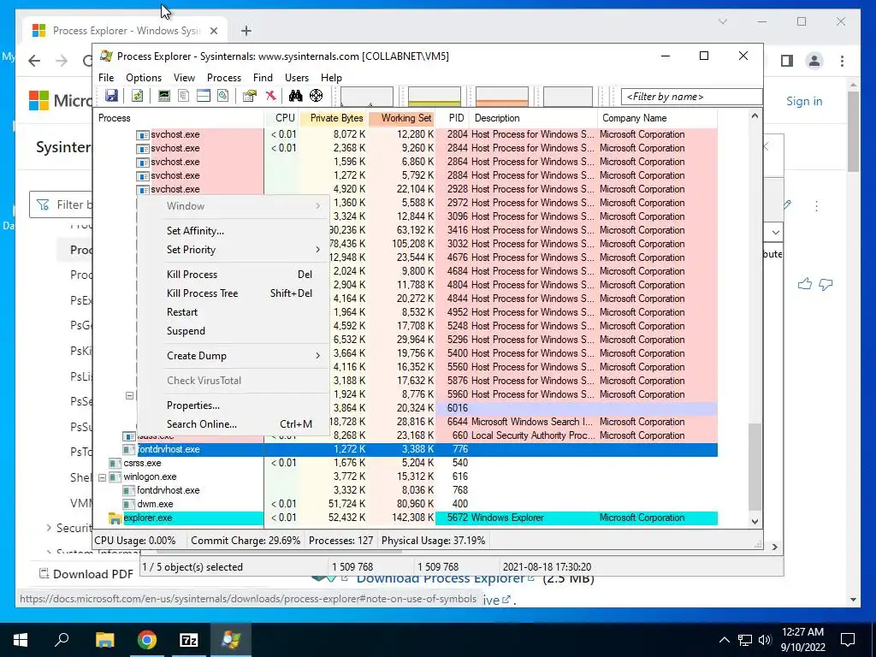Click the process list scrollbar up arrow

click(x=755, y=116)
